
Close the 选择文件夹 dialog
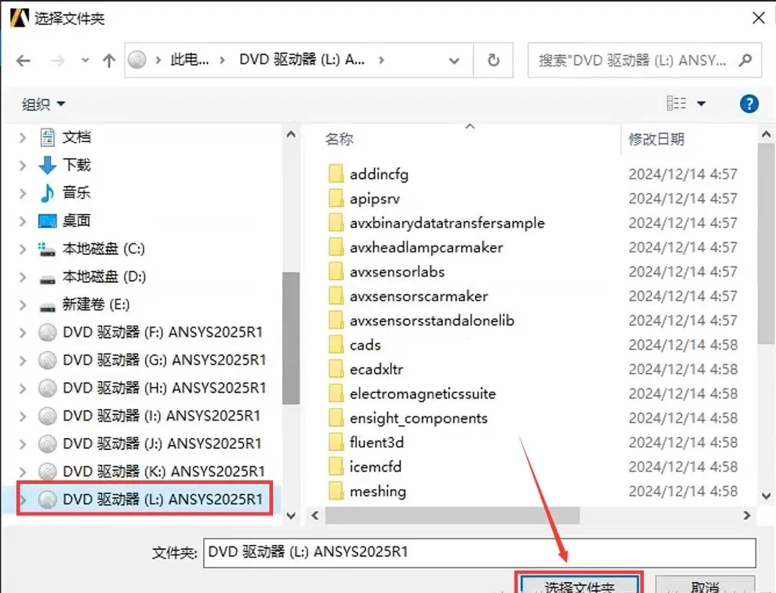[x=758, y=18]
